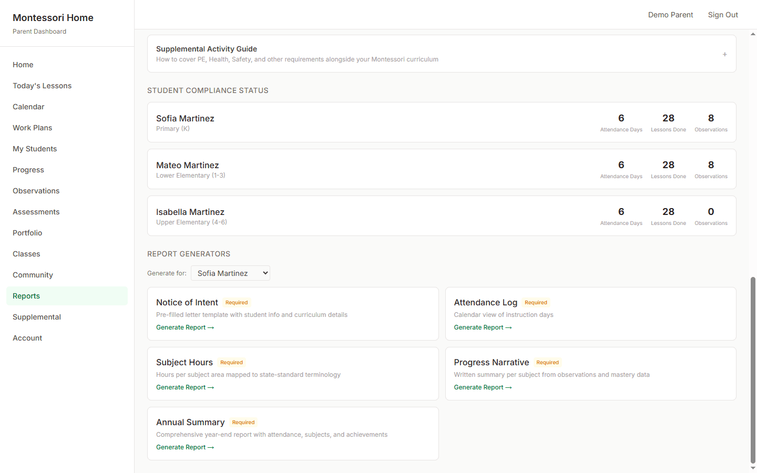Generate the Annual Summary report
Viewport: 757px width, 473px height.
coord(185,447)
